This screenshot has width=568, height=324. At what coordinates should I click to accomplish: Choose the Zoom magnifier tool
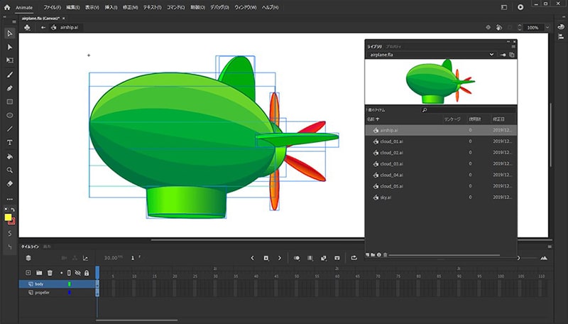[x=10, y=170]
